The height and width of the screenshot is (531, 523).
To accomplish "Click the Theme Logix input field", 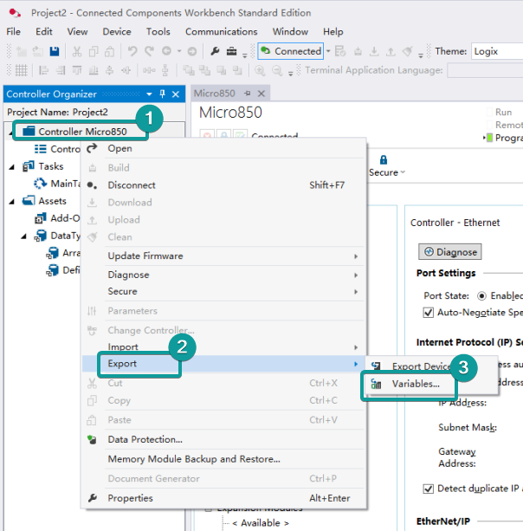I will click(495, 51).
